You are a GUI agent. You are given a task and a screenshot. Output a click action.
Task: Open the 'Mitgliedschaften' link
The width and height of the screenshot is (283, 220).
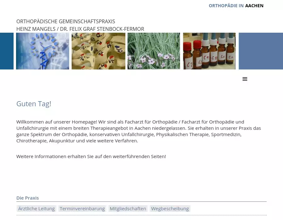[x=128, y=208]
